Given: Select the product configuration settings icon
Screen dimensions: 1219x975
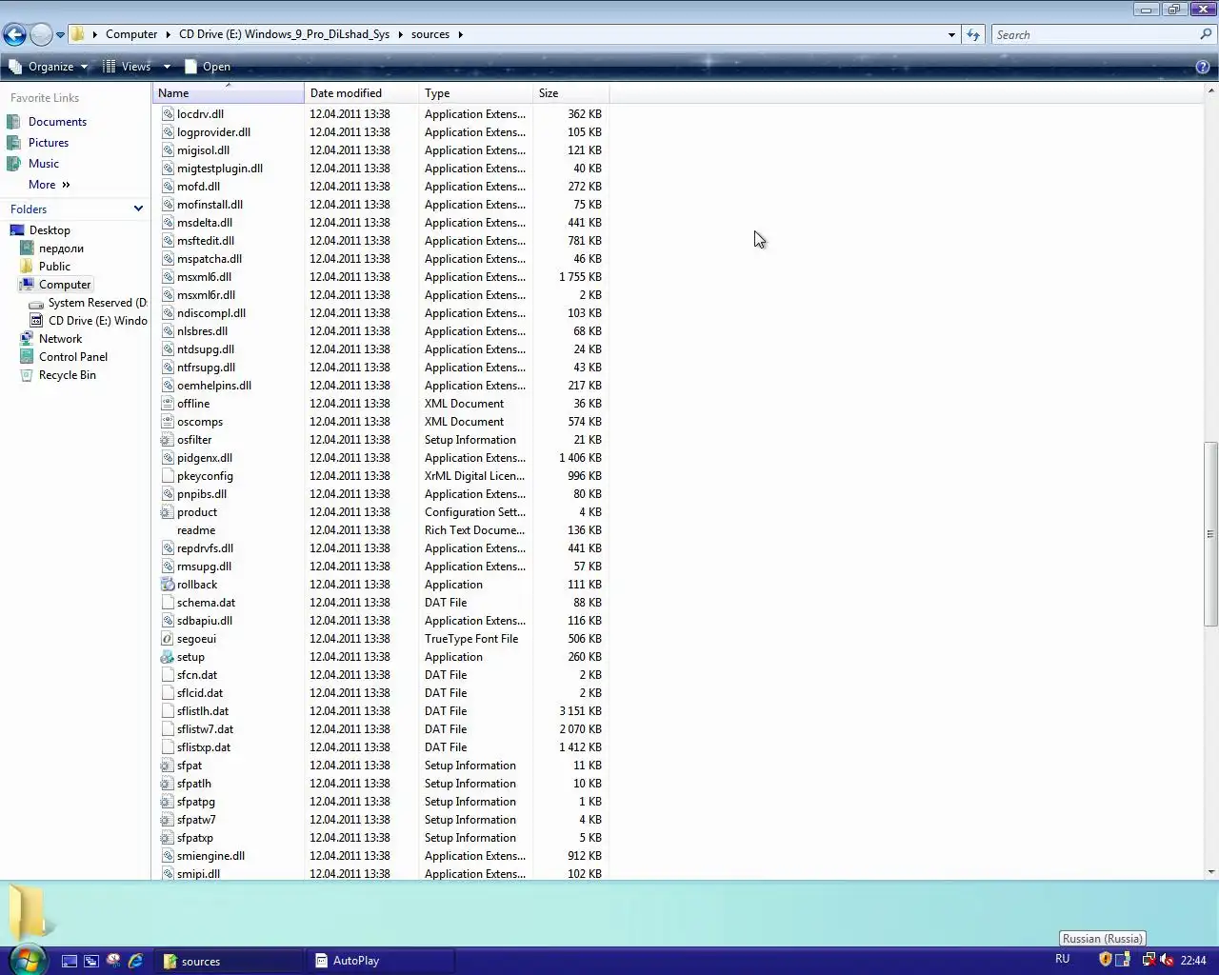Looking at the screenshot, I should (168, 512).
